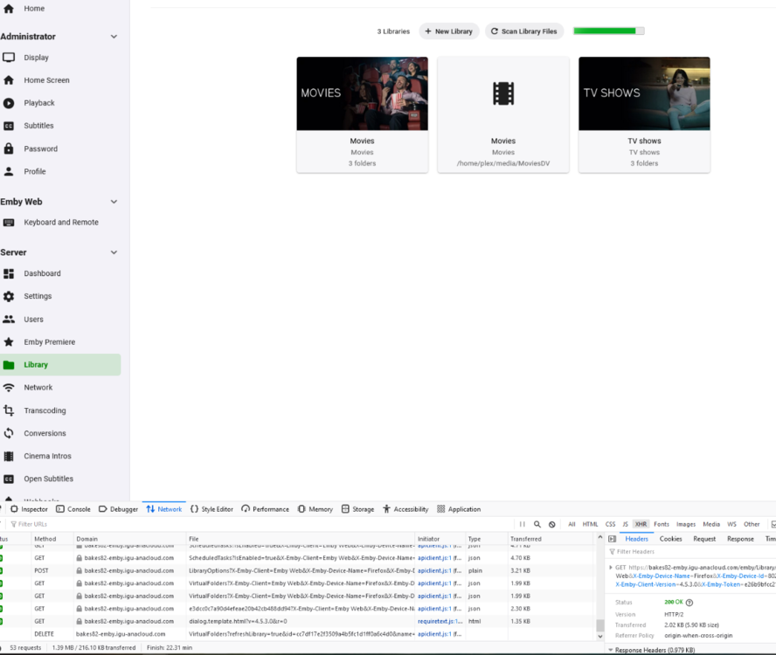Collapse the Server section
The image size is (776, 655).
114,252
